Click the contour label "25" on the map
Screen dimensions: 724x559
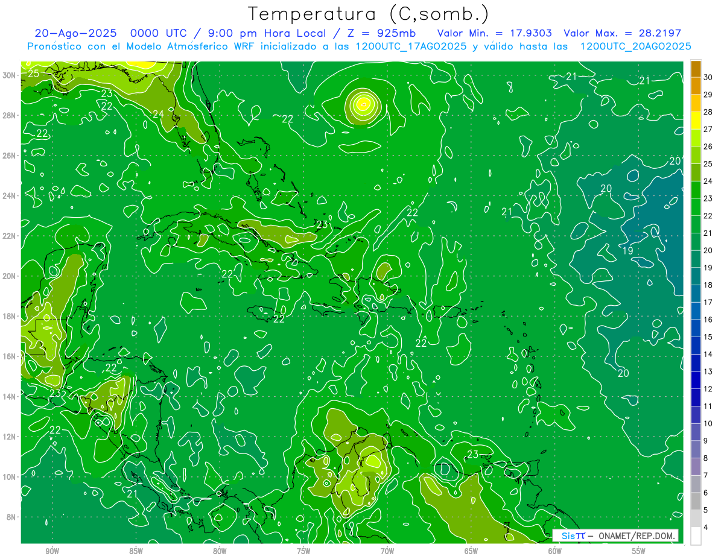[x=34, y=74]
